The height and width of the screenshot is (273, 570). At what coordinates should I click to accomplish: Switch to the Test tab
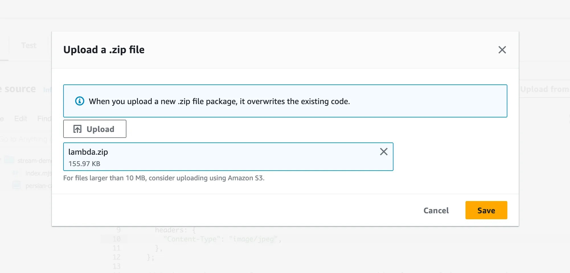click(28, 45)
